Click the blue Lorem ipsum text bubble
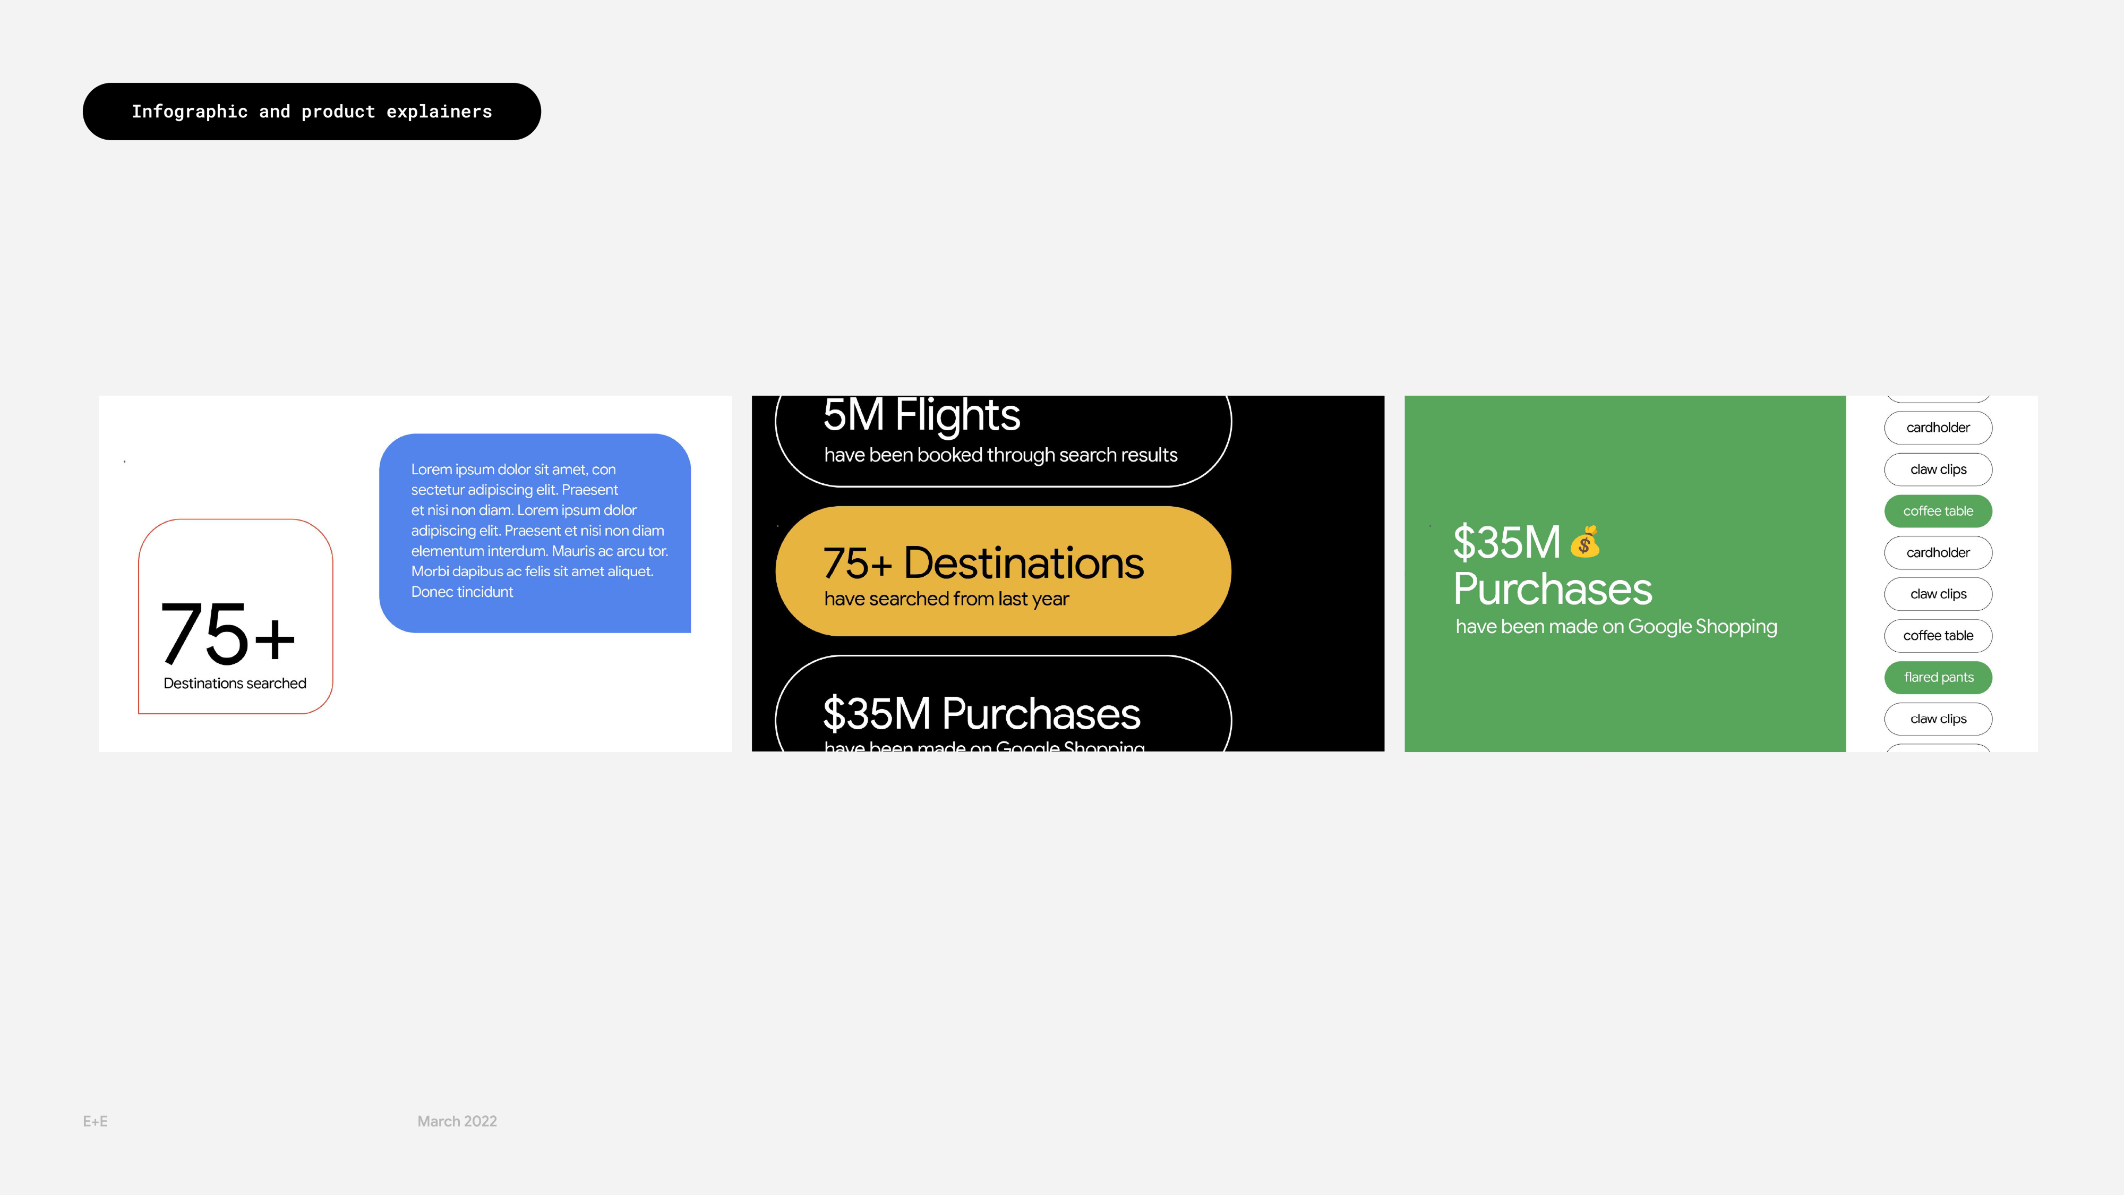The width and height of the screenshot is (2124, 1195). 534,533
